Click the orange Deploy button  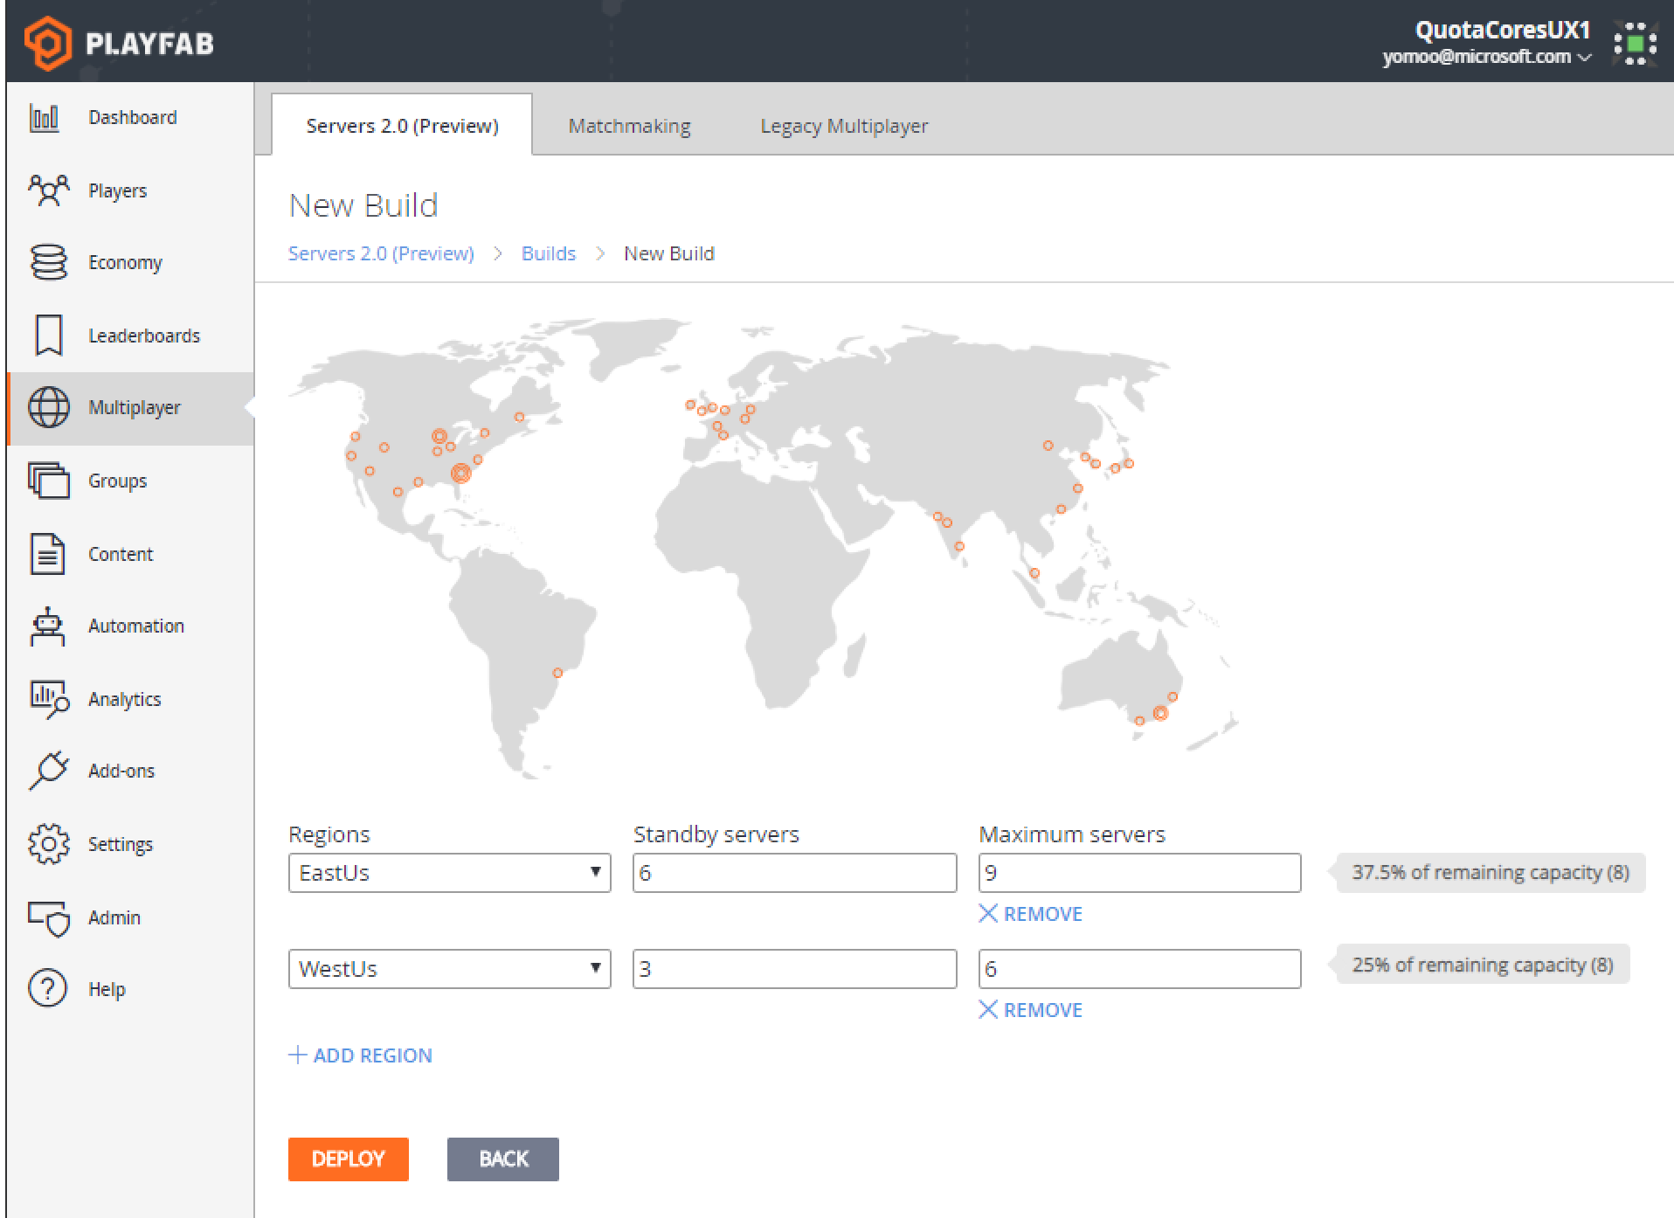coord(349,1159)
